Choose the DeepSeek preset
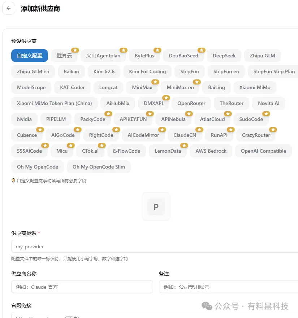 point(224,56)
